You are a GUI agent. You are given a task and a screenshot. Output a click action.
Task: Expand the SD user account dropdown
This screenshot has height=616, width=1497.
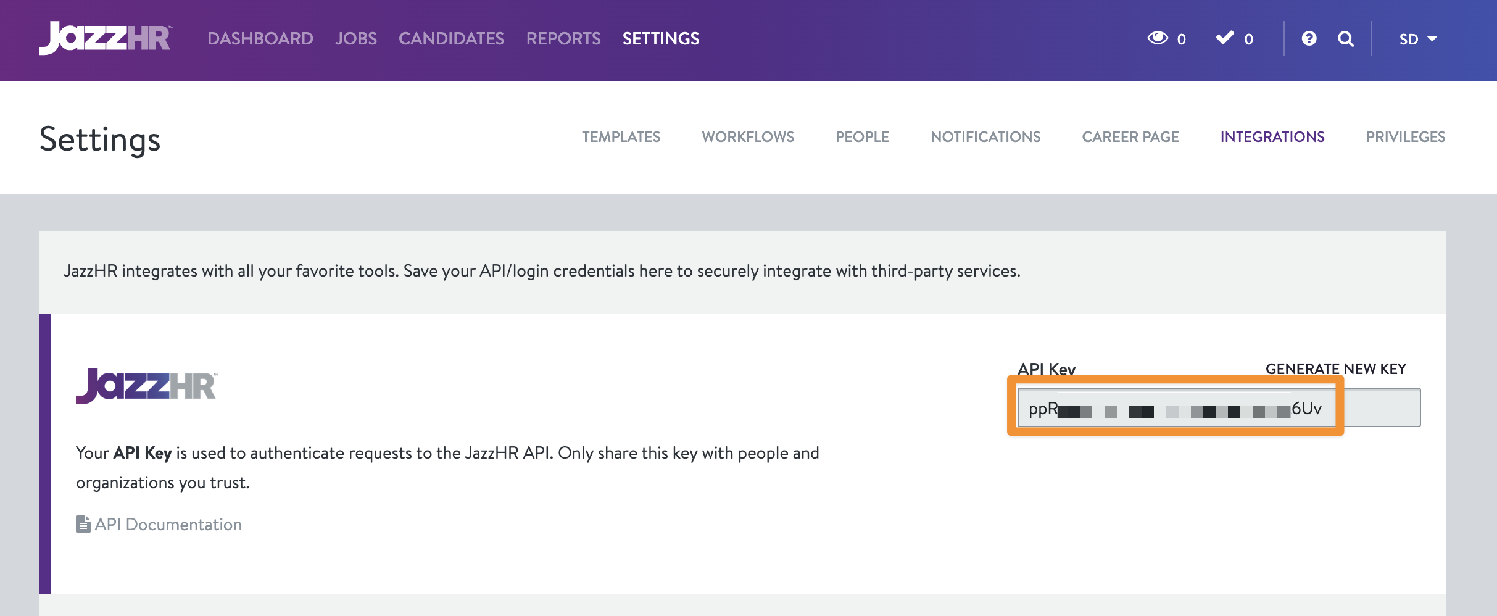[1418, 39]
